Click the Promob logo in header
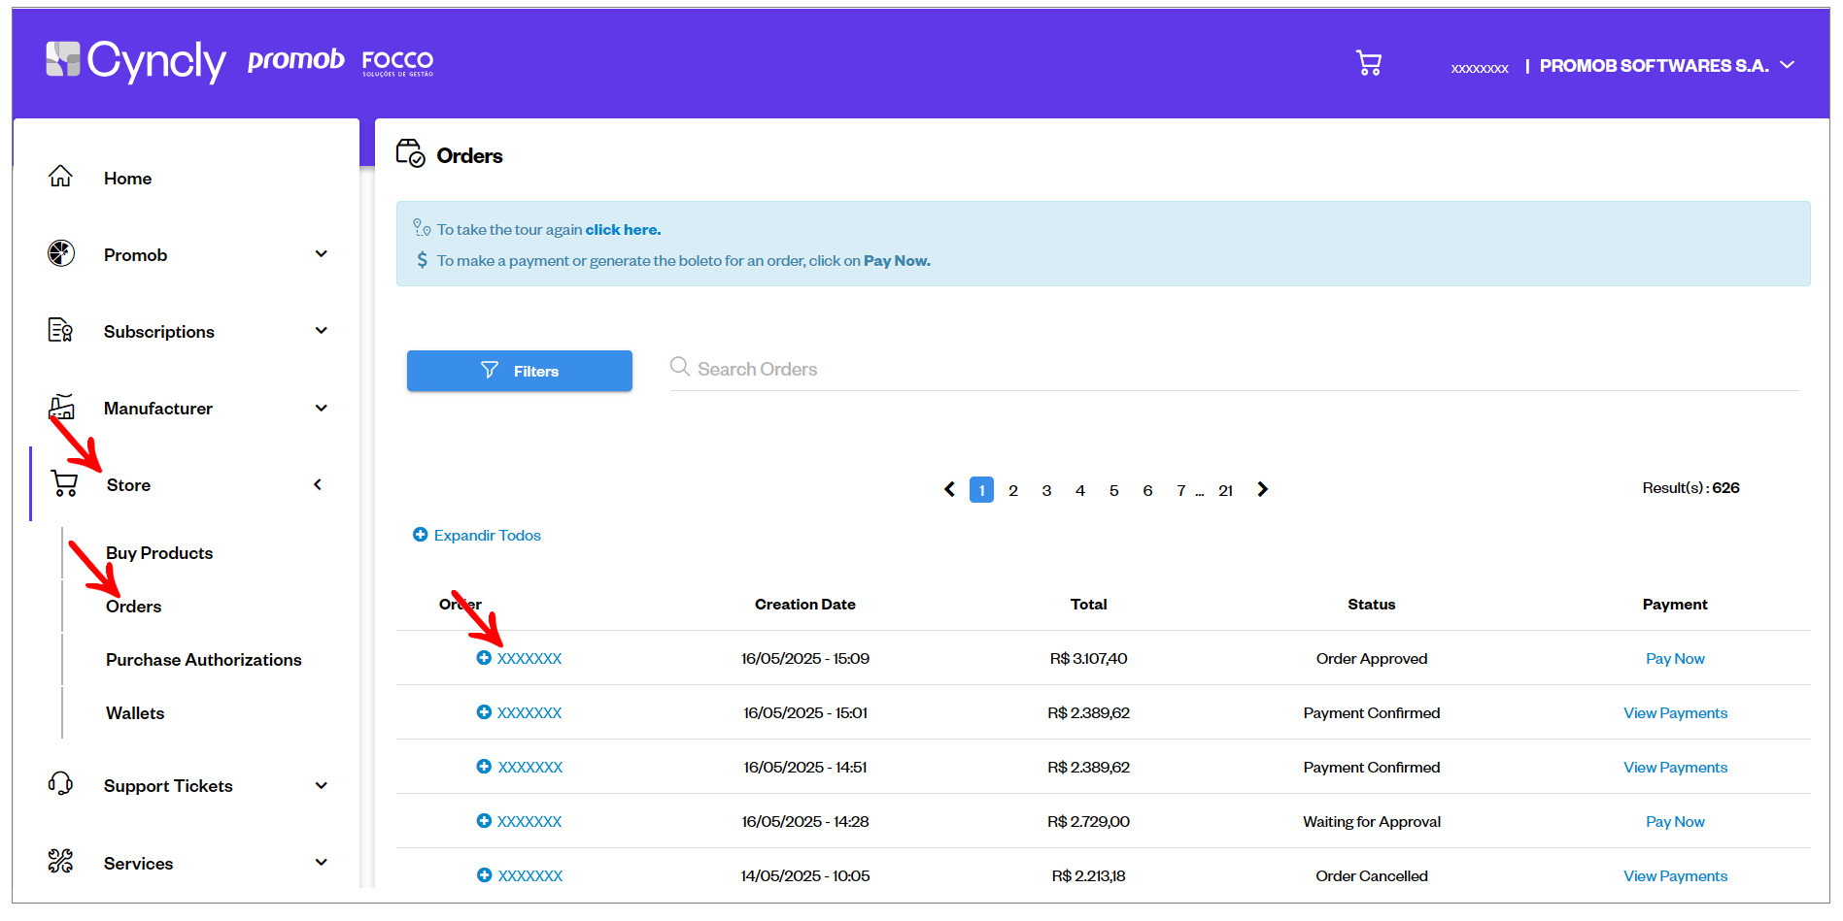Image resolution: width=1843 pixels, height=921 pixels. coord(295,60)
